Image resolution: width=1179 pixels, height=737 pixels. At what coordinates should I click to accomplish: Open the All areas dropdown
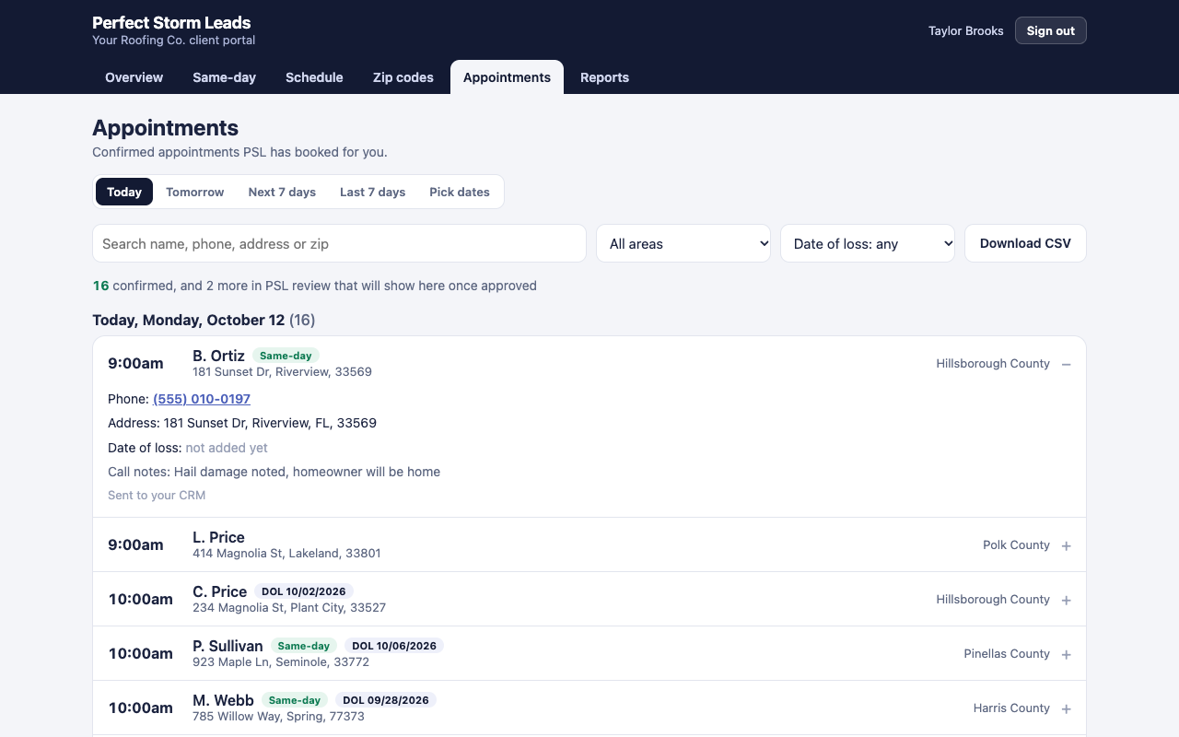pyautogui.click(x=683, y=243)
